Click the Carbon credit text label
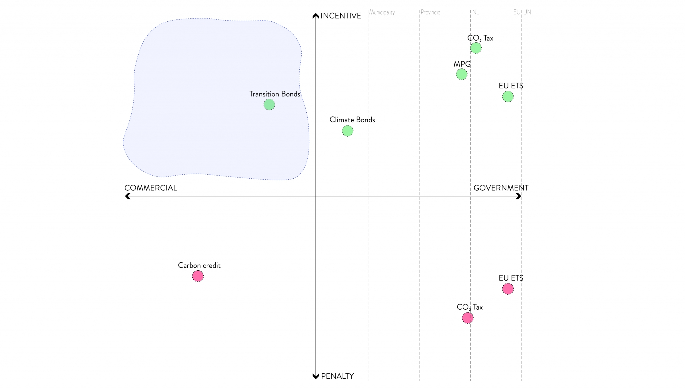Image resolution: width=685 pixels, height=388 pixels. [199, 266]
